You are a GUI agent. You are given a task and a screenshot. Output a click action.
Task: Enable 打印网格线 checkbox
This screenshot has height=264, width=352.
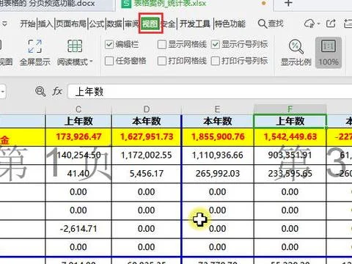pos(162,61)
